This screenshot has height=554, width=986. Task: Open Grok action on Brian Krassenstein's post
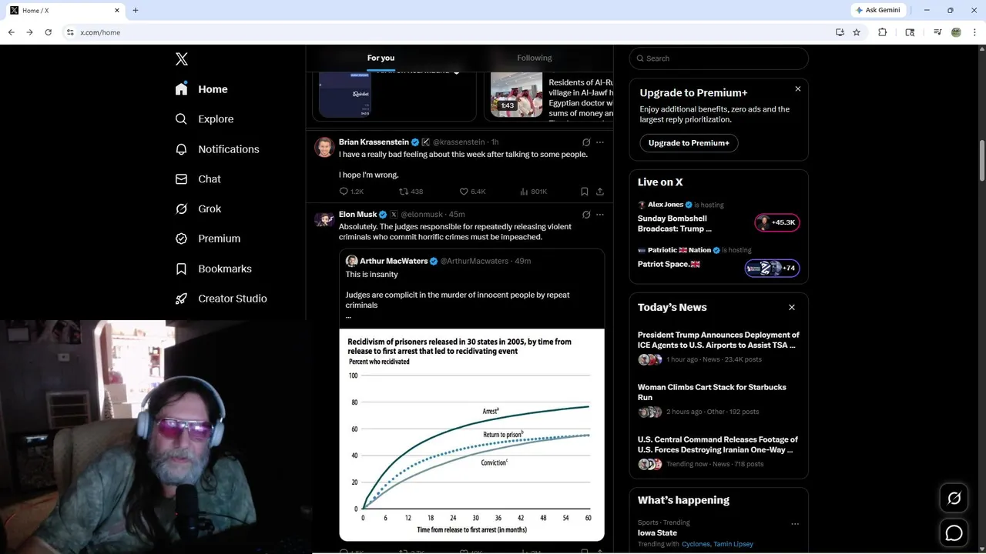pos(586,142)
